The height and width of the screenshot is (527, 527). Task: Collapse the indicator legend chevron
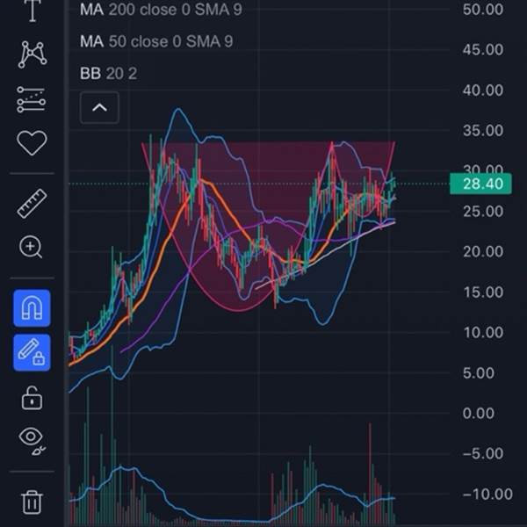99,107
